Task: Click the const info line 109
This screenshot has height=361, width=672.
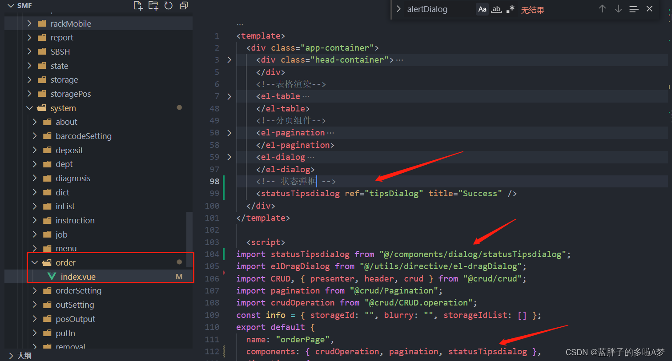Action: click(x=389, y=315)
